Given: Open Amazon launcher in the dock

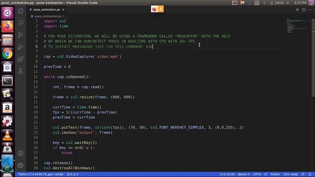Looking at the screenshot, I should (7, 108).
